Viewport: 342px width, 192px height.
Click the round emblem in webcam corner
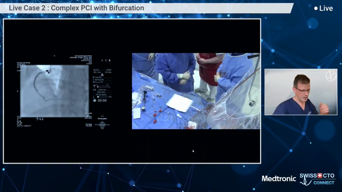(330, 76)
